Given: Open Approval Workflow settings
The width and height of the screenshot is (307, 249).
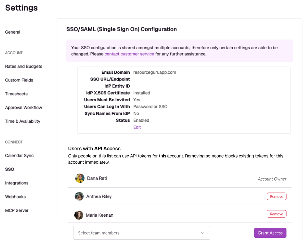Looking at the screenshot, I should pyautogui.click(x=23, y=107).
